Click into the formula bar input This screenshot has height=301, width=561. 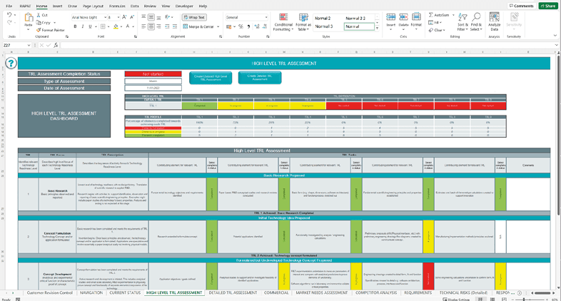click(285, 45)
